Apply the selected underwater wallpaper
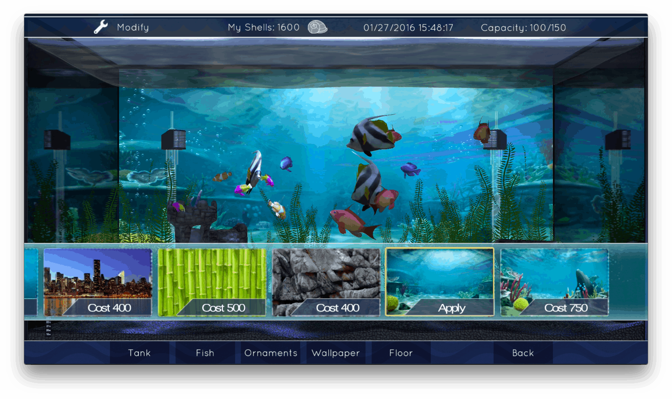 pyautogui.click(x=451, y=308)
